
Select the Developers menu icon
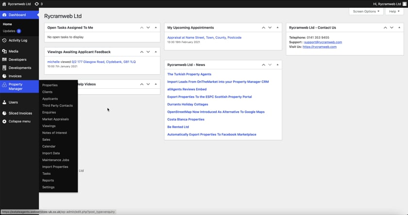point(4,60)
